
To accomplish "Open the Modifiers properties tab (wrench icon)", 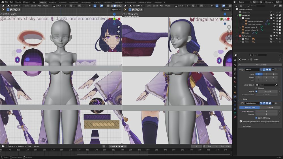I will tap(235, 97).
